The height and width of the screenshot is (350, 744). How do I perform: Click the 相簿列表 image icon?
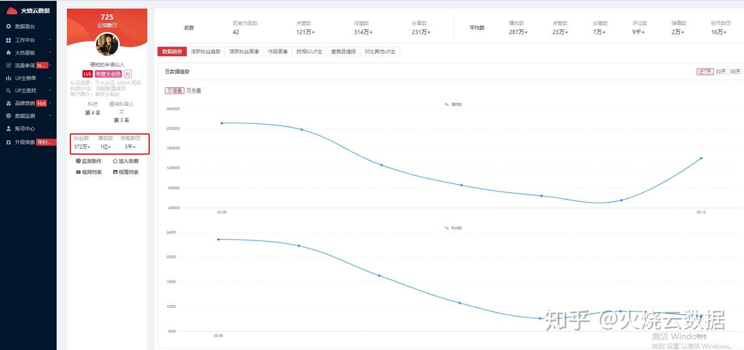[115, 172]
